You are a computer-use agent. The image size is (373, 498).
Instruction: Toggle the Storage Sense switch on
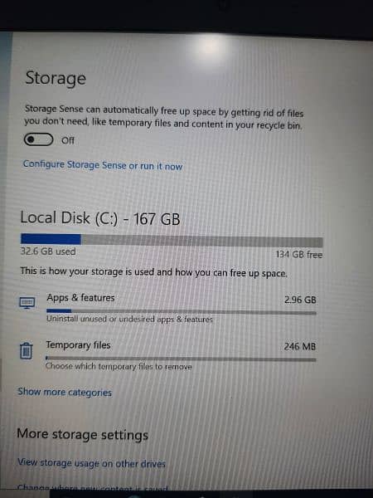(x=38, y=139)
